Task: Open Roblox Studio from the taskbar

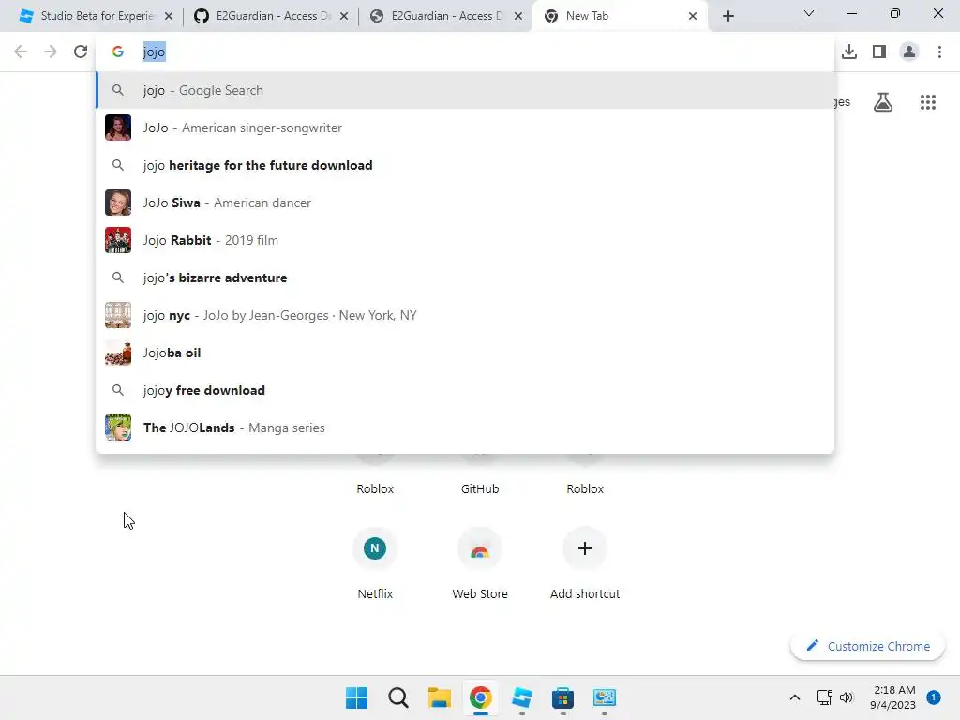Action: [x=521, y=697]
